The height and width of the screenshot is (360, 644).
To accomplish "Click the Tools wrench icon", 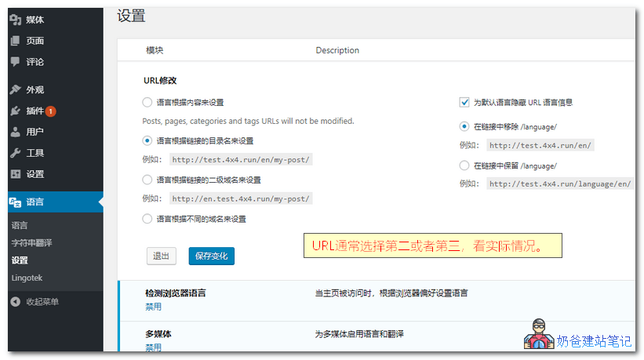I will [x=15, y=153].
